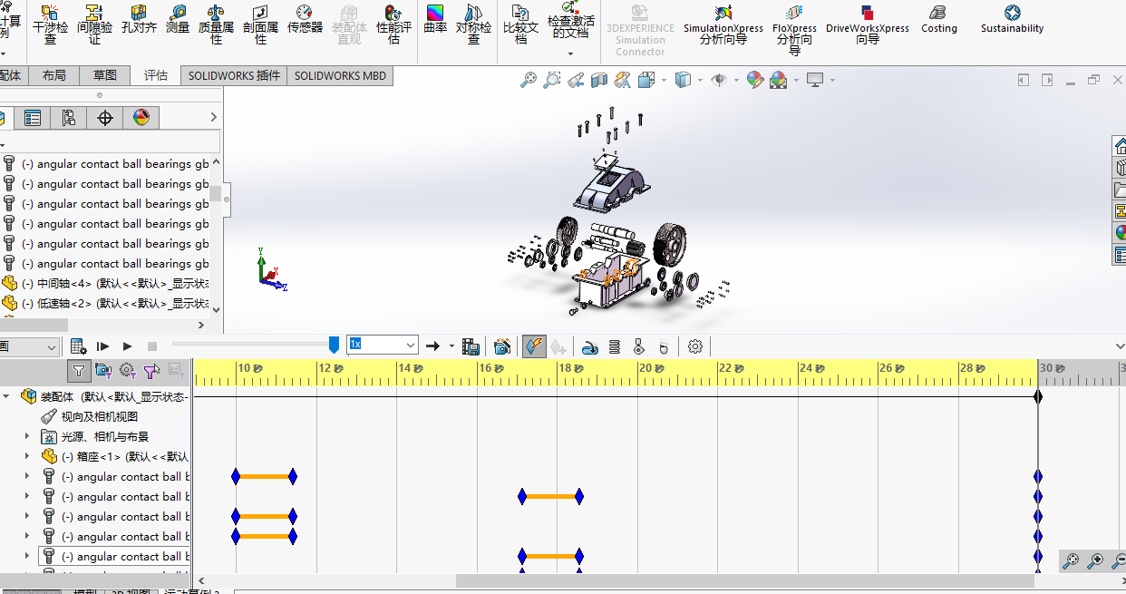The width and height of the screenshot is (1126, 594).
Task: Open the SOLIDWORKS MBD tab
Action: [340, 75]
